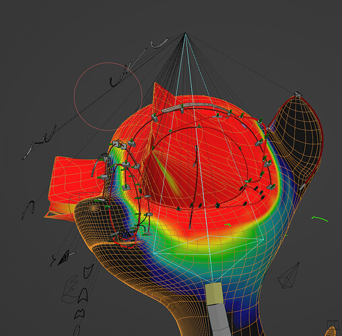Select the dark triangular widget at lower left
342x336 pixels.
click(x=64, y=258)
